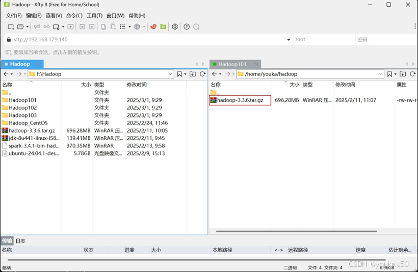
Task: Click the Transfer Right arrow icon
Action: pyautogui.click(x=92, y=26)
